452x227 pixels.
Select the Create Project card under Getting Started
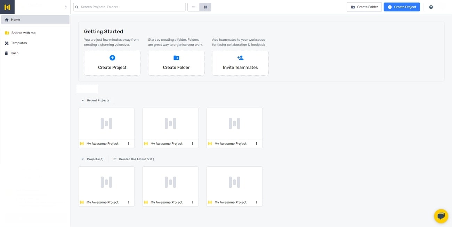112,63
